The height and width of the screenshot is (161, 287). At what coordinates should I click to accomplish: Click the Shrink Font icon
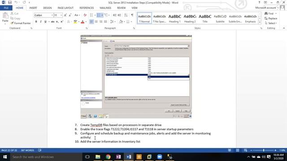(70, 15)
